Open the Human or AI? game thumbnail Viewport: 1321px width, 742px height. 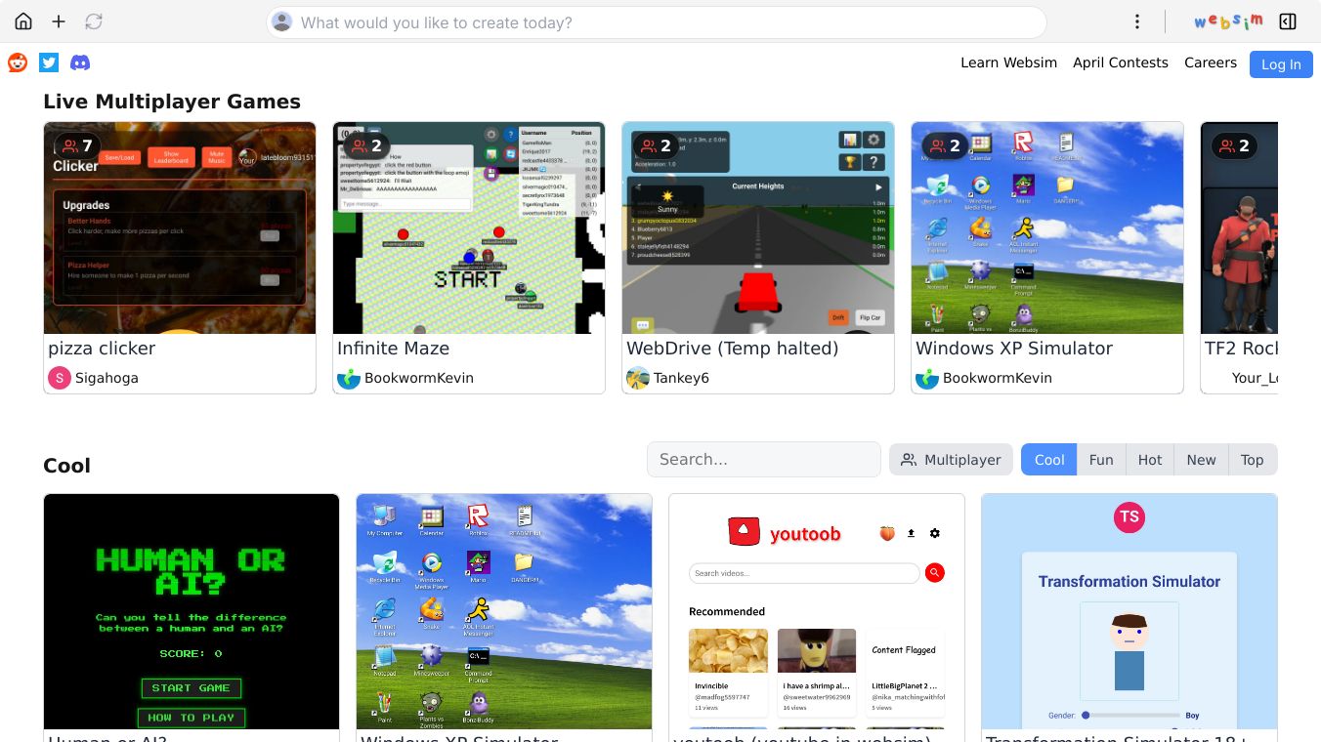click(x=192, y=611)
